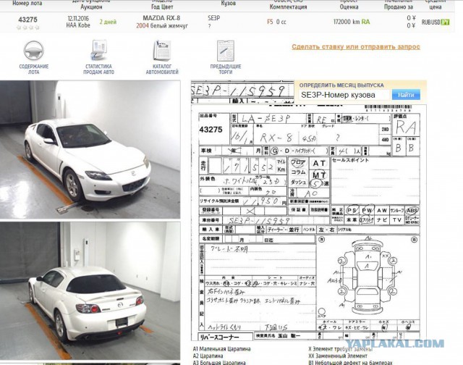Switch currency to RUB

(x=426, y=22)
